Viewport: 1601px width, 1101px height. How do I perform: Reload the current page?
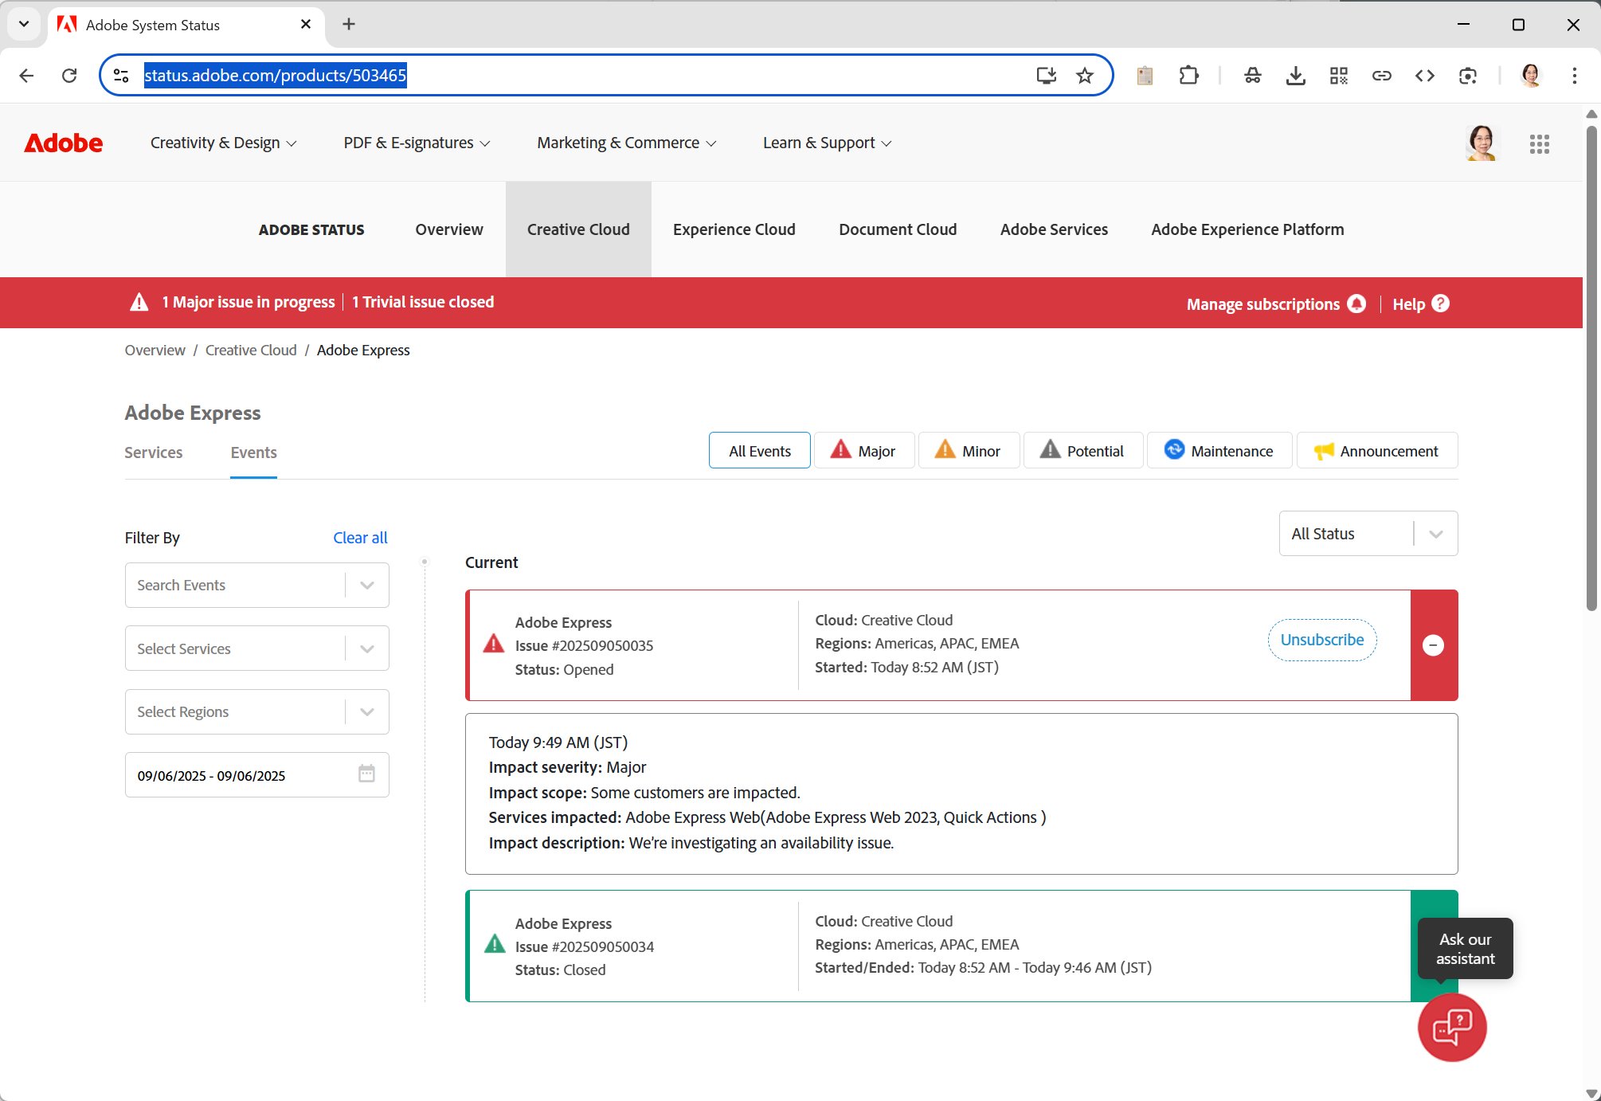(x=69, y=76)
